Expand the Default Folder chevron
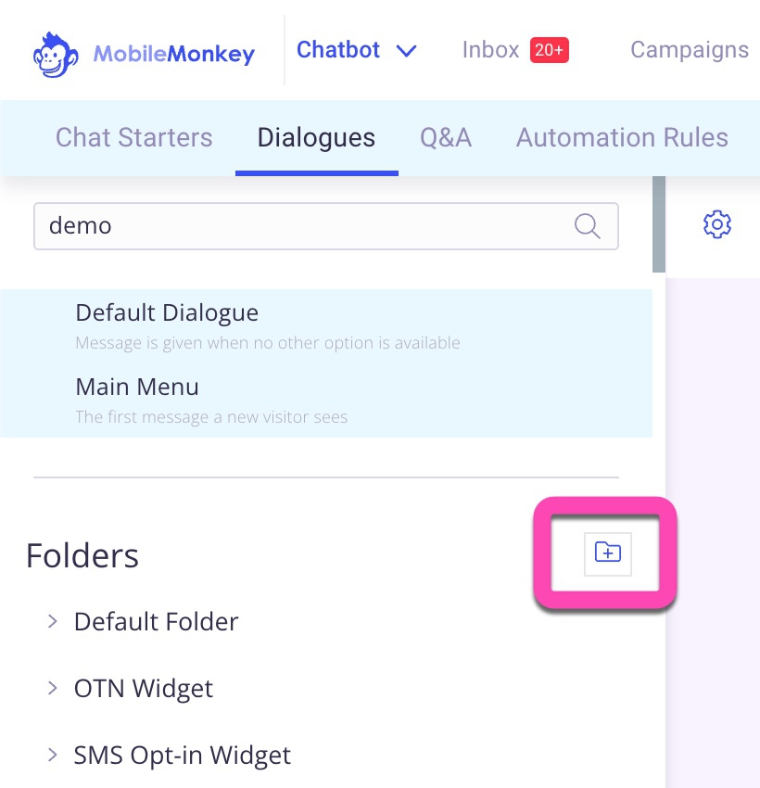Screen dimensions: 760x788 (52, 622)
